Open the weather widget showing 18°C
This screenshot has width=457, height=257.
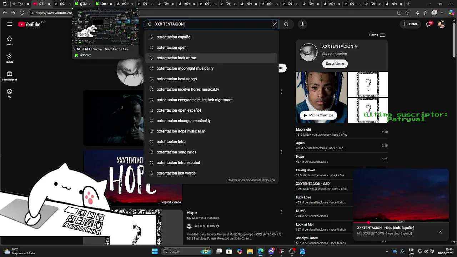pos(20,251)
